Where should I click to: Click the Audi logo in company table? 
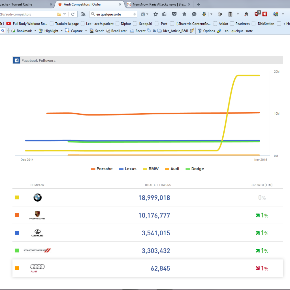[x=37, y=268]
